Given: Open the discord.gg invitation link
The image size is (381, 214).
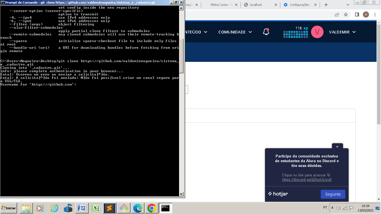Looking at the screenshot, I should click(307, 180).
